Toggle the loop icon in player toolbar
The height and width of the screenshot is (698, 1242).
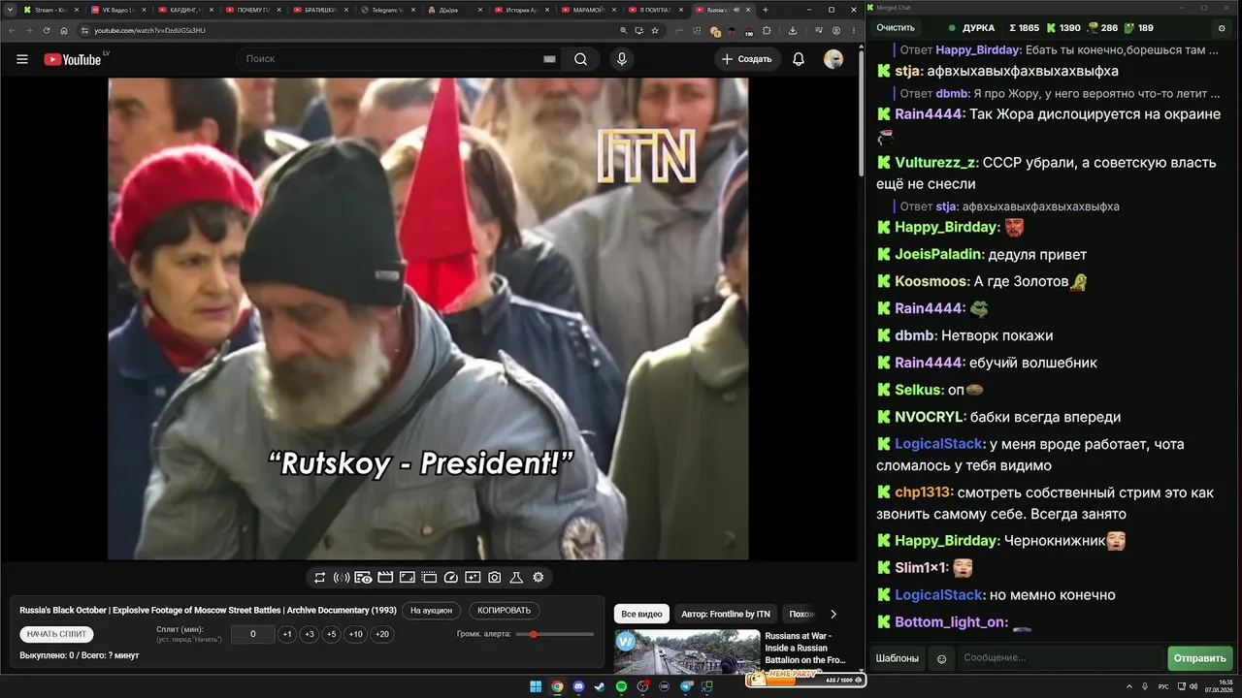pyautogui.click(x=319, y=578)
